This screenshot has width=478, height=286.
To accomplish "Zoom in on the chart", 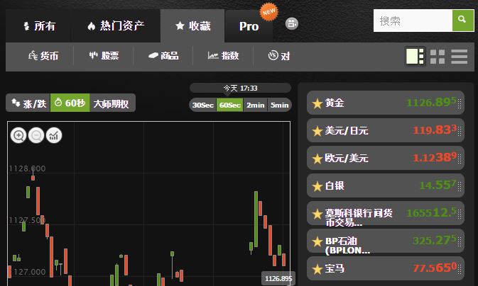I will click(x=18, y=135).
